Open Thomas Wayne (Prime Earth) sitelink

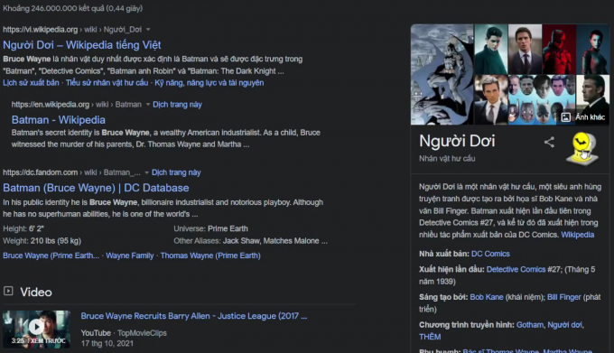210,255
